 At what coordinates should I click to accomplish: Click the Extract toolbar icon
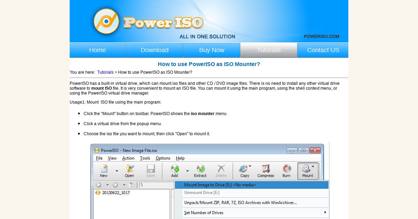(x=200, y=169)
